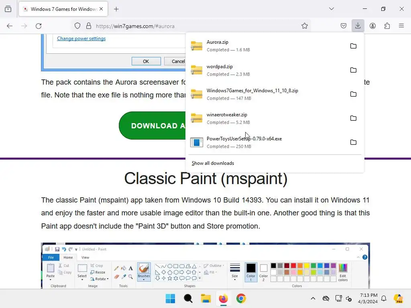The width and height of the screenshot is (411, 308).
Task: Open new browser tab
Action: pos(116,9)
